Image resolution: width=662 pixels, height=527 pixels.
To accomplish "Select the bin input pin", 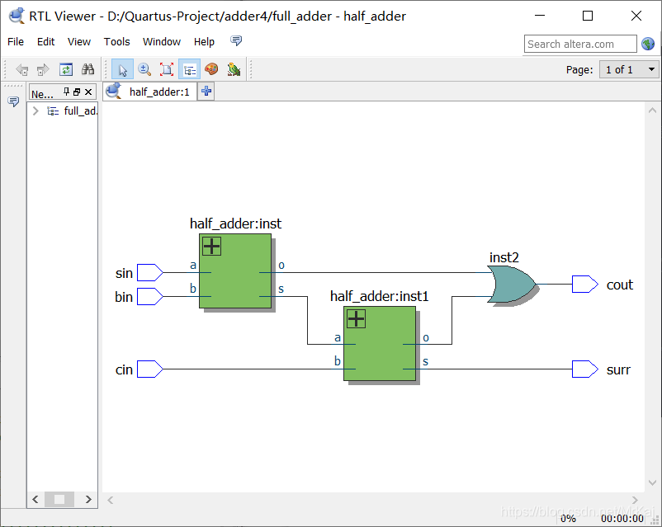I will point(150,297).
